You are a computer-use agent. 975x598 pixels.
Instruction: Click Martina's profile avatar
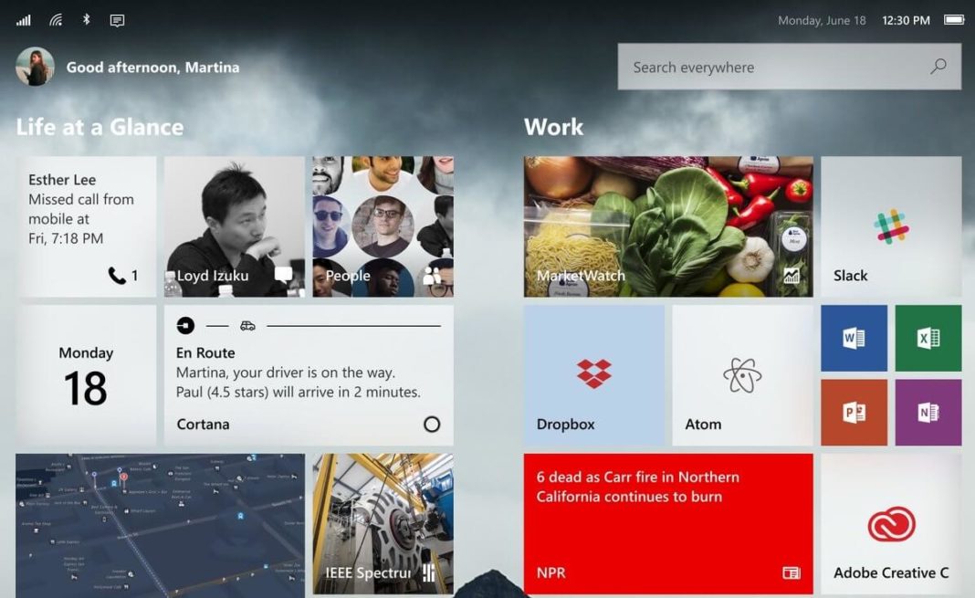(35, 67)
